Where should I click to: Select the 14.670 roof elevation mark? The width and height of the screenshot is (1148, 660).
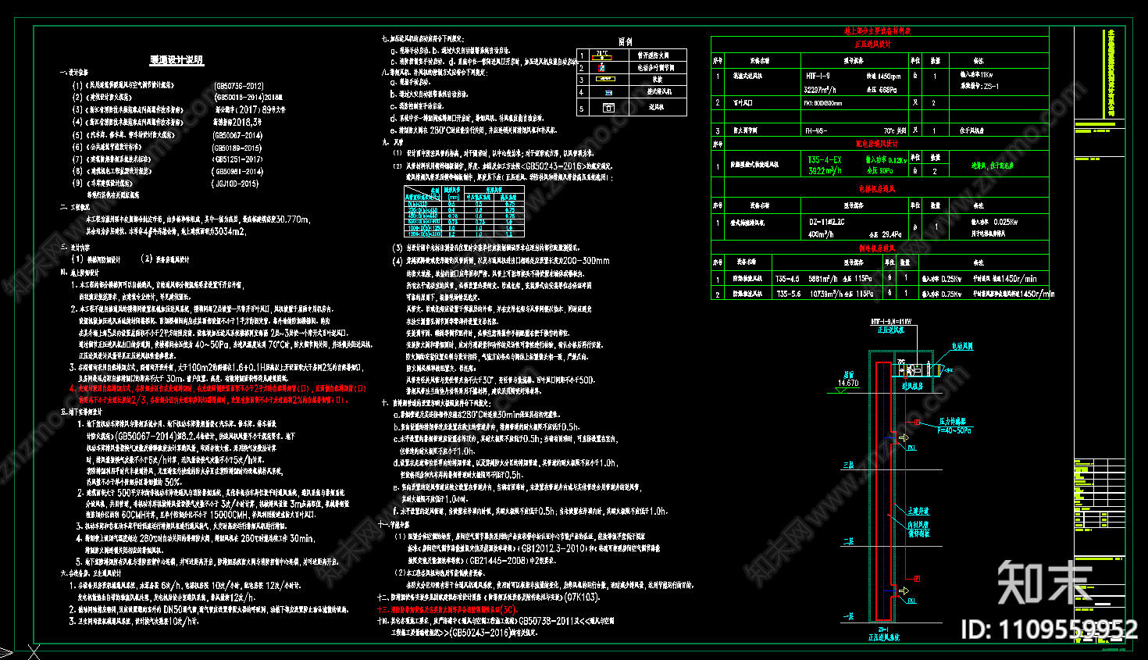point(848,383)
